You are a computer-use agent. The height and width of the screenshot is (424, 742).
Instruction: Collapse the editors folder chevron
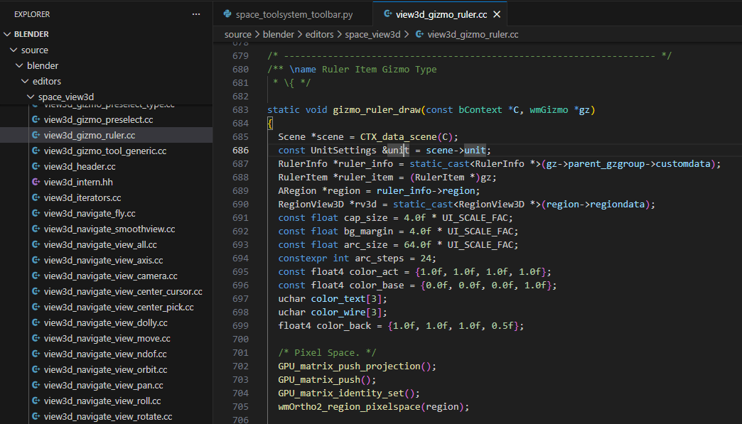click(25, 81)
